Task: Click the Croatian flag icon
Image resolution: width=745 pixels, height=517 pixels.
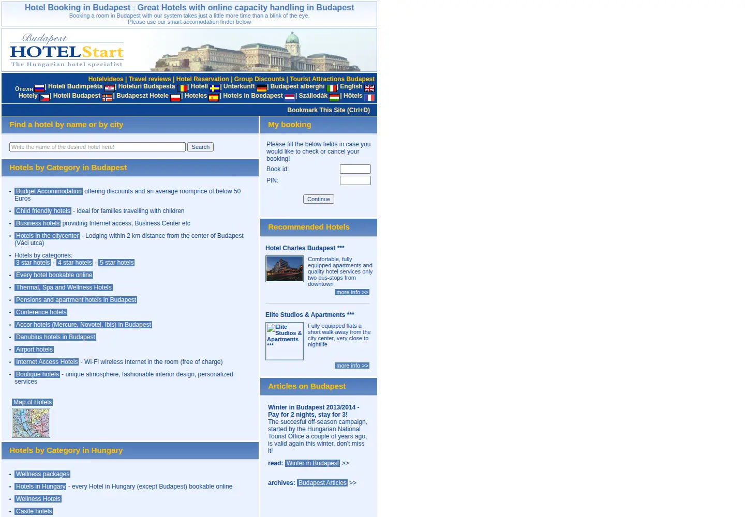Action: (x=110, y=88)
